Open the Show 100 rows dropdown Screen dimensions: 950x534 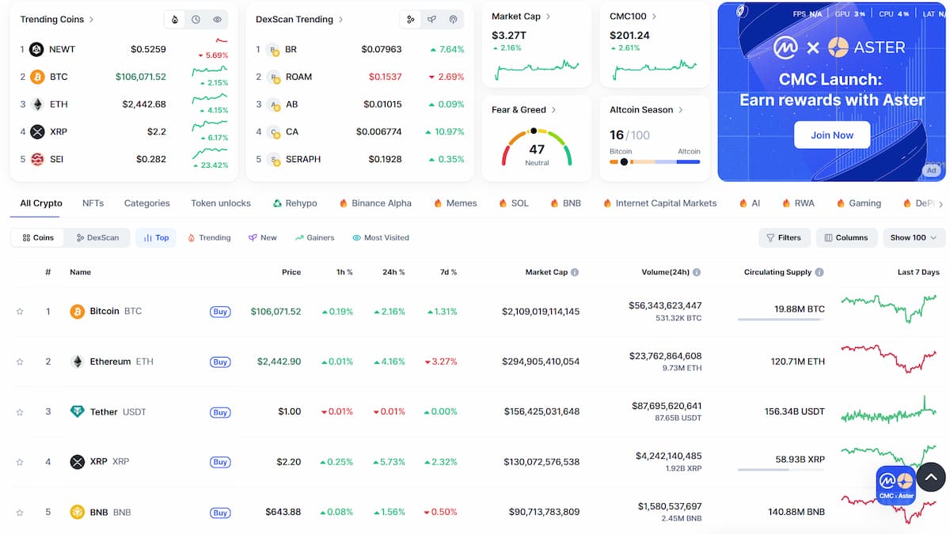pyautogui.click(x=914, y=237)
